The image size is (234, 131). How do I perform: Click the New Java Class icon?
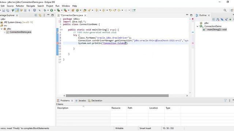tap(77, 10)
